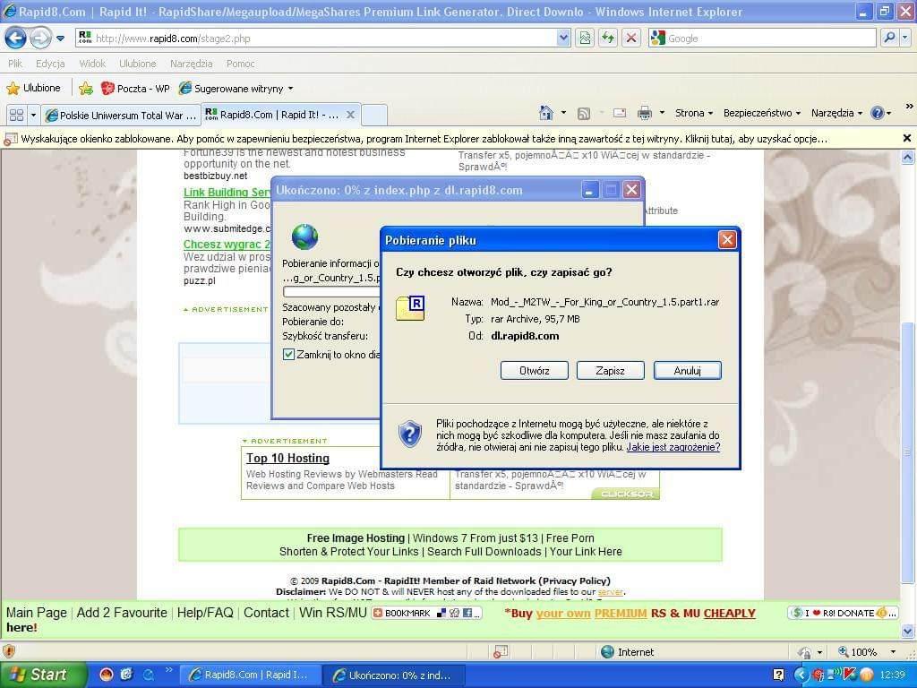Click the Read mail envelope icon
The image size is (917, 688).
[620, 113]
